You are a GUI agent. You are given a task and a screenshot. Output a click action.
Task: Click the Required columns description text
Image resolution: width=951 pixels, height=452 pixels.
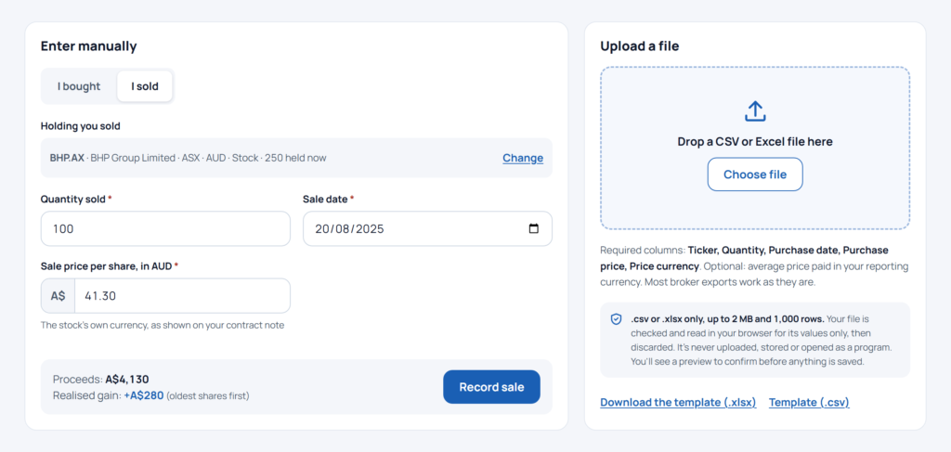[754, 266]
